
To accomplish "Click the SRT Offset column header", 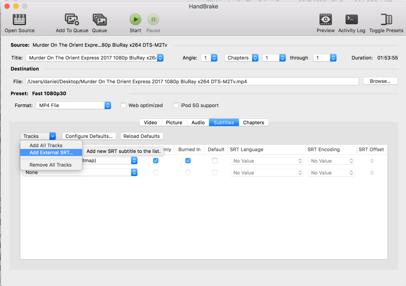I will [371, 150].
